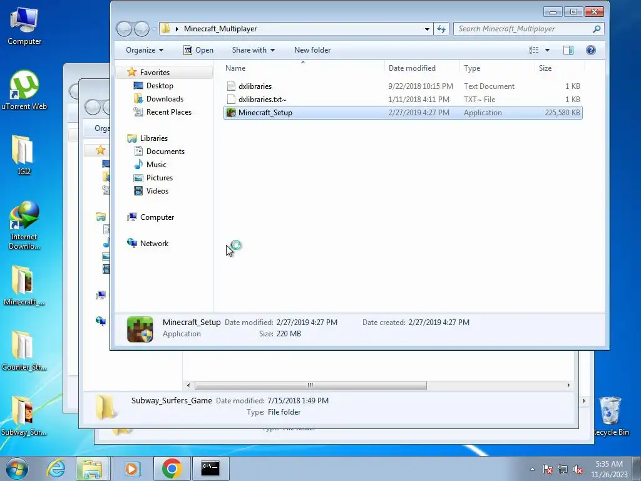
Task: Open Videos library in navigation pane
Action: coord(157,190)
